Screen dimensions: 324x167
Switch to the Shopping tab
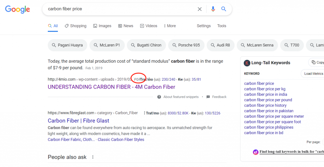tap(75, 26)
